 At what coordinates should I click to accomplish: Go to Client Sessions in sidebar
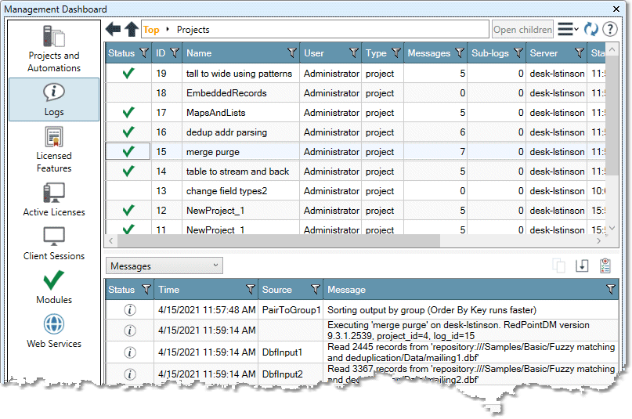click(54, 244)
